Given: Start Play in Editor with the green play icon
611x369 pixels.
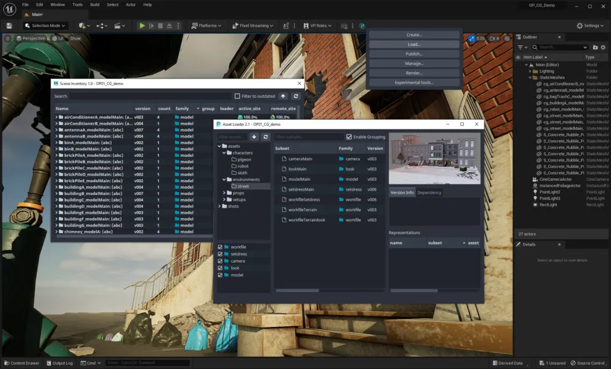Looking at the screenshot, I should [x=142, y=26].
